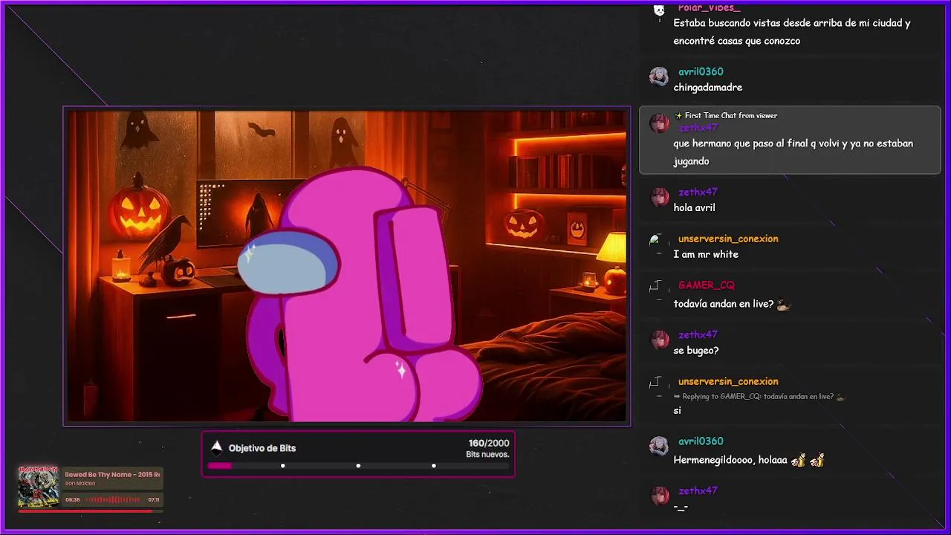Click the second milestone dot on Bits goal bar
This screenshot has height=535, width=951.
click(x=358, y=466)
